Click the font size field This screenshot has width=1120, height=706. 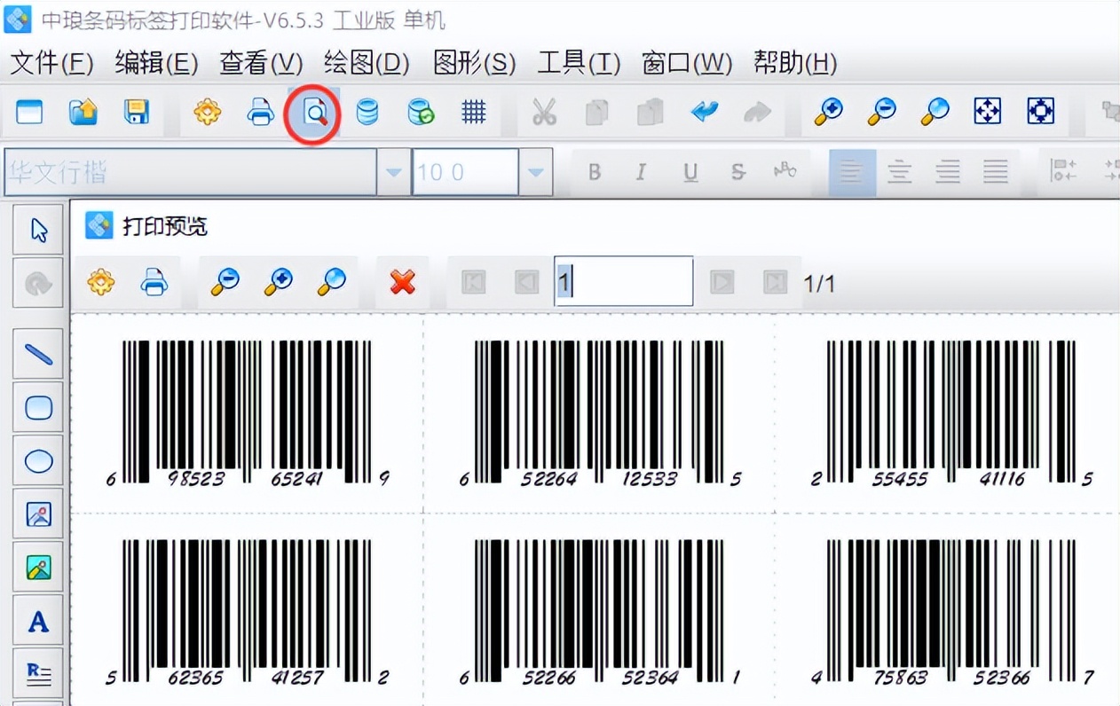click(465, 172)
